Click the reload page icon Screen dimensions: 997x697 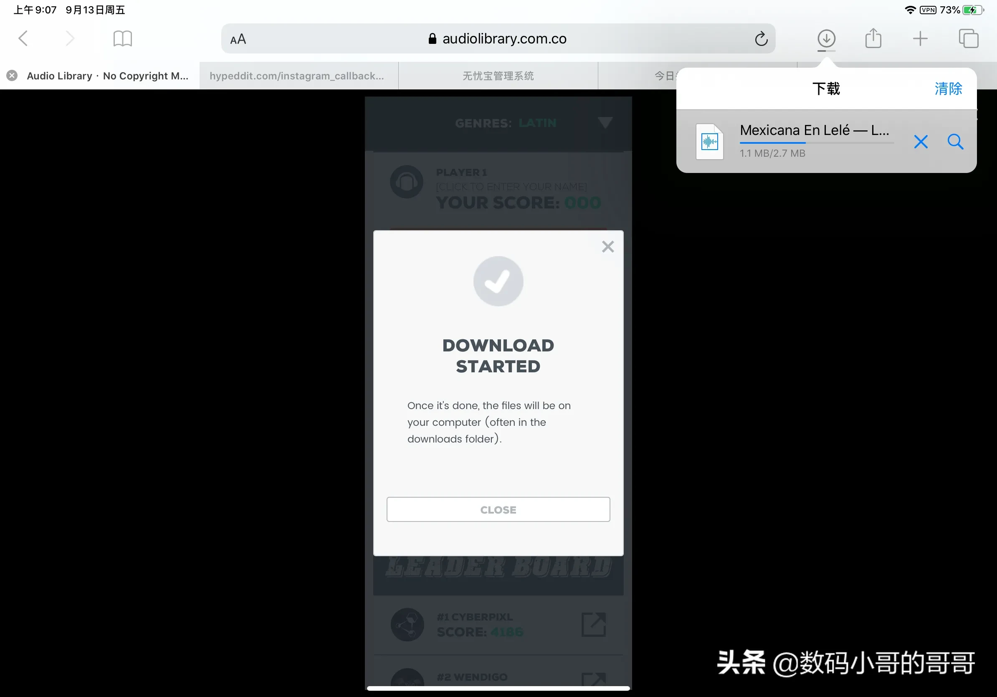point(762,39)
